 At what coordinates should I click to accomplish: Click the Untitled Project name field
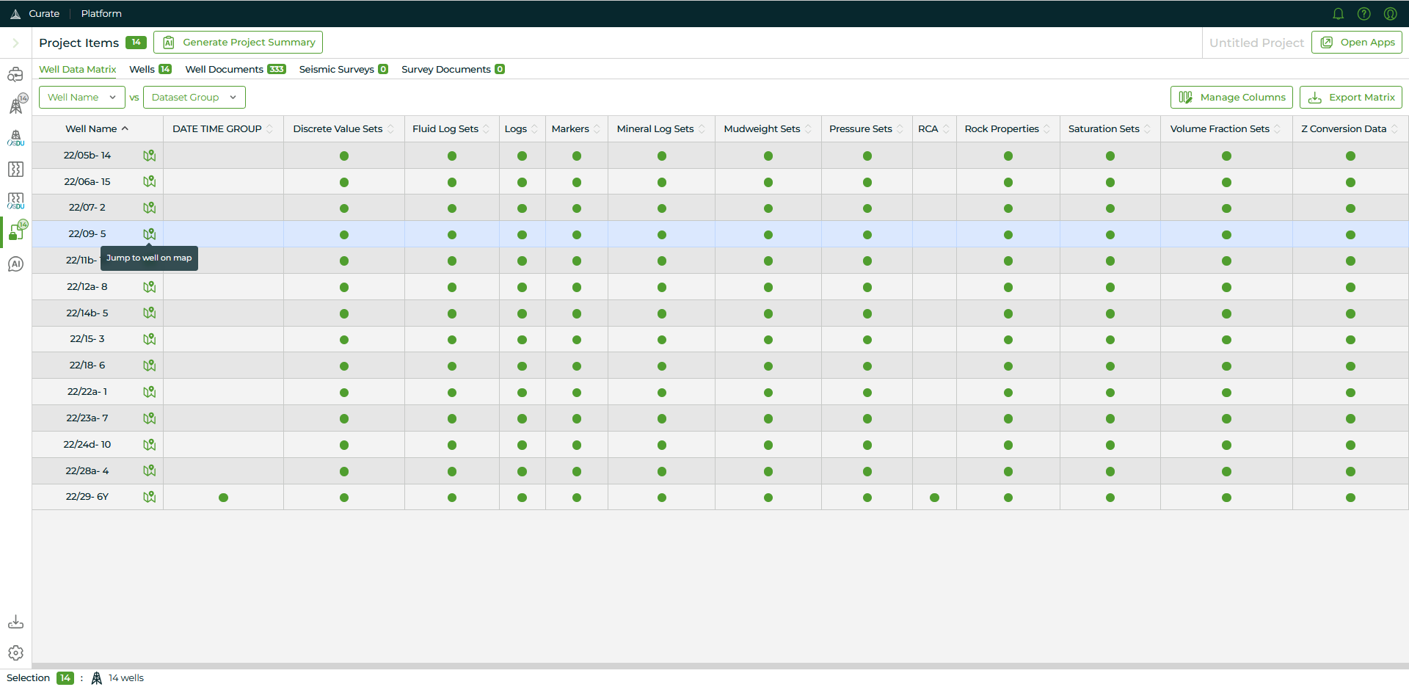click(1256, 43)
